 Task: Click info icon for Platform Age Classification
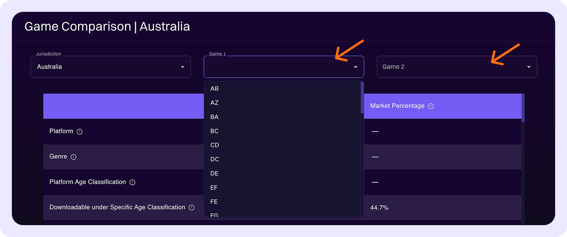(132, 182)
